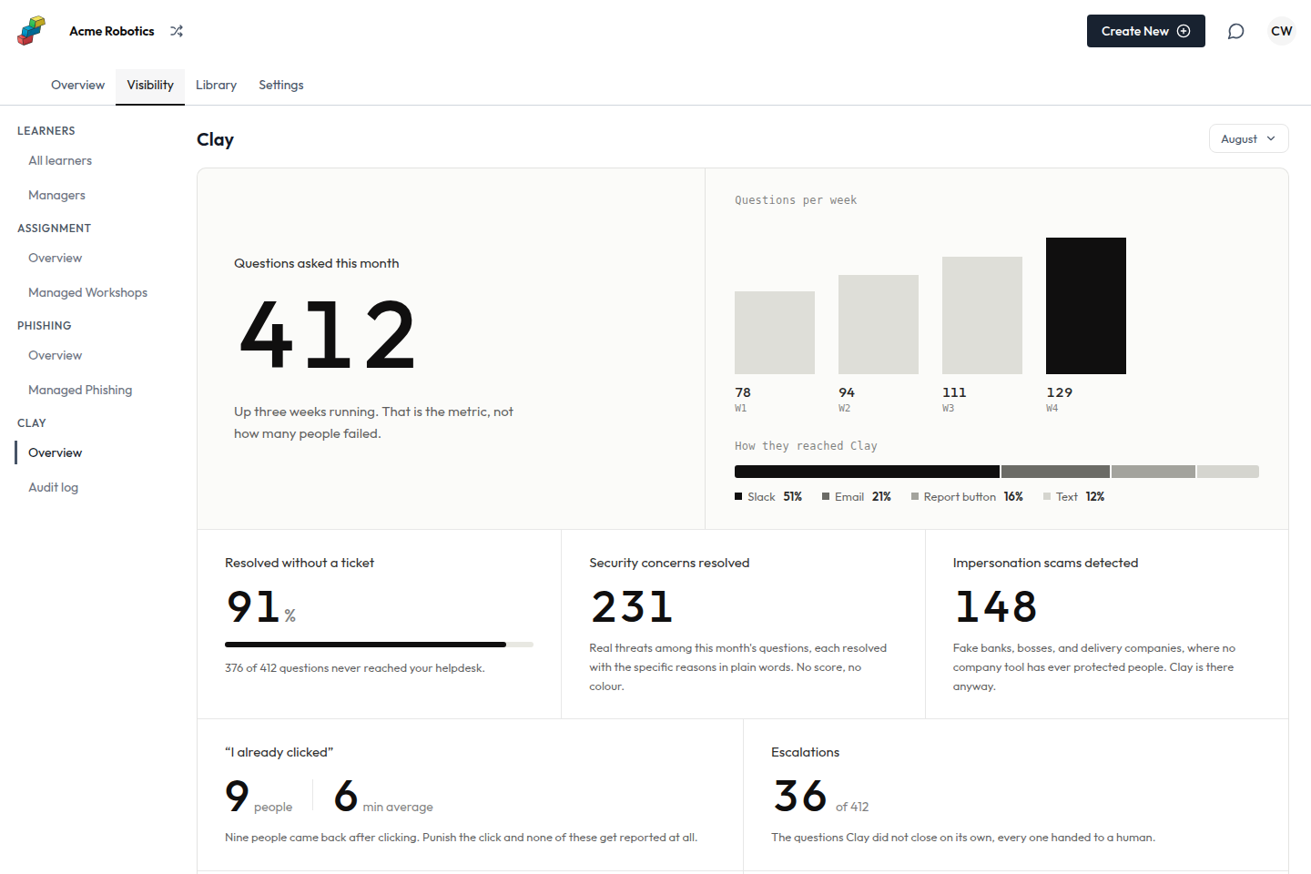Screen dimensions: 1311x874
Task: Click the black W4 bar showing 129
Action: [1086, 306]
